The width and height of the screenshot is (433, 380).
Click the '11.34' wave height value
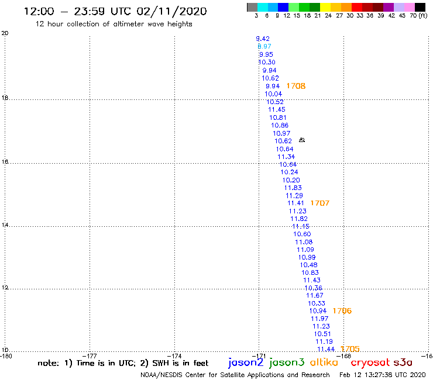(x=286, y=157)
